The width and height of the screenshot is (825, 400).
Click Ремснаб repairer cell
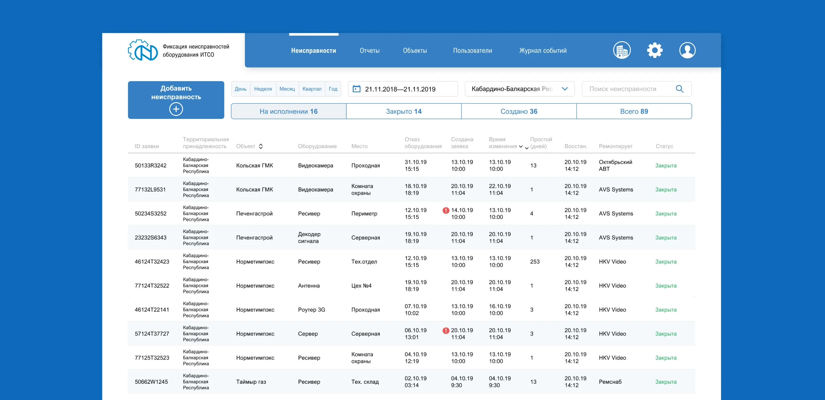pos(610,382)
